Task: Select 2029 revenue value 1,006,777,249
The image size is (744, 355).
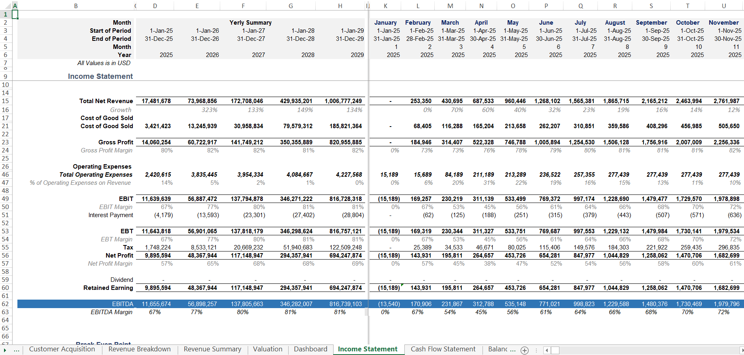Action: coord(343,101)
